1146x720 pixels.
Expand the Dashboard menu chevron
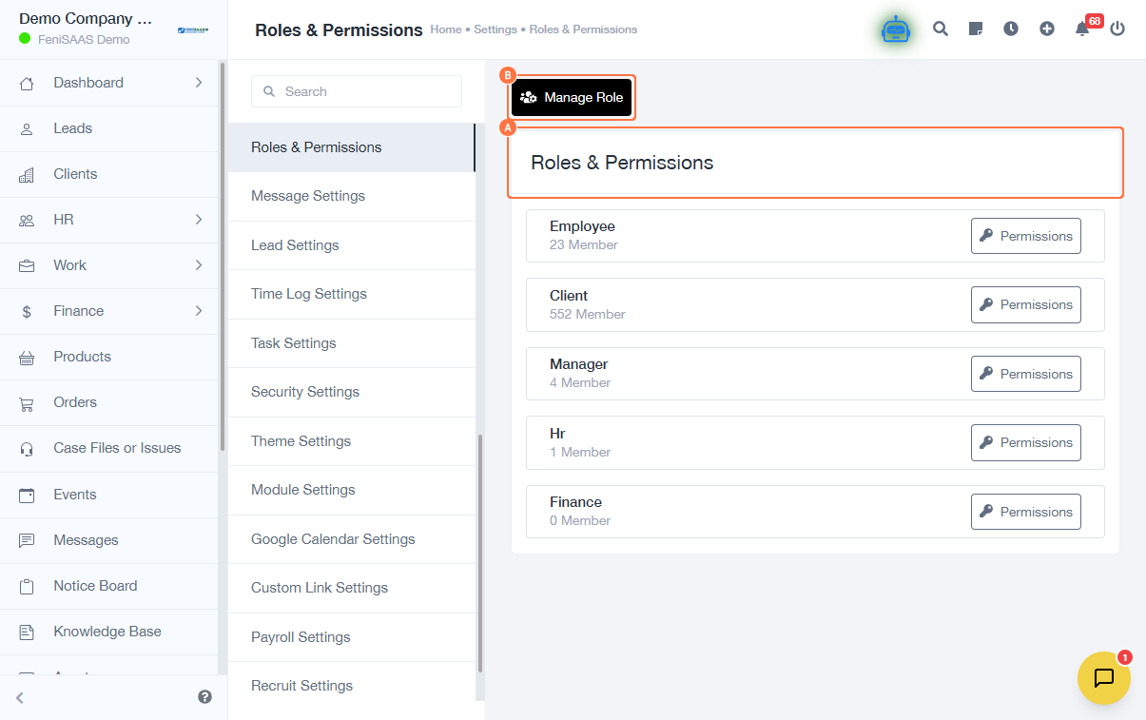199,83
